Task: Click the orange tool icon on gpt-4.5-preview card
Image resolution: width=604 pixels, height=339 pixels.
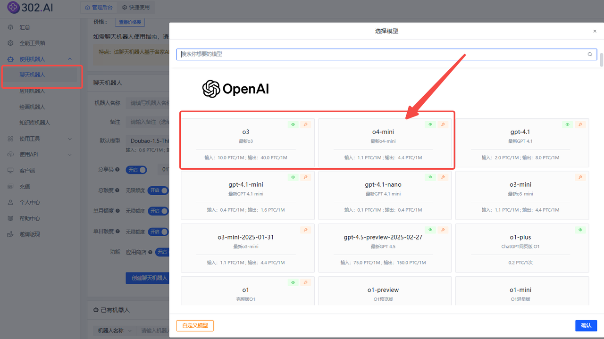Action: (x=443, y=230)
